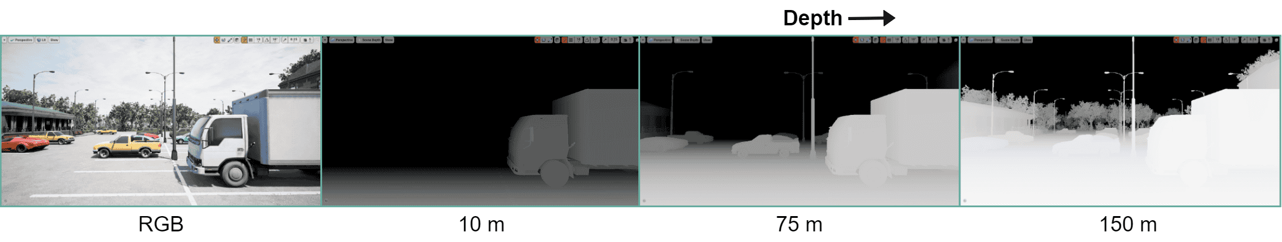
Task: Select the scale tool in the 10 m viewport
Action: 550,40
